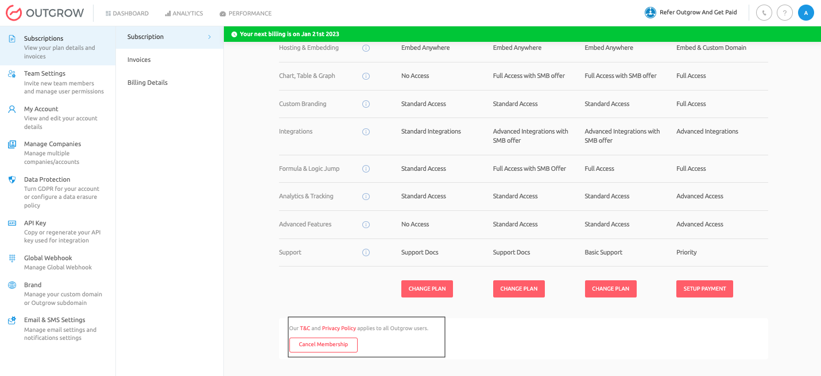Click Change Plan under Full Access with SMB Offer column
This screenshot has height=376, width=821.
click(x=519, y=289)
